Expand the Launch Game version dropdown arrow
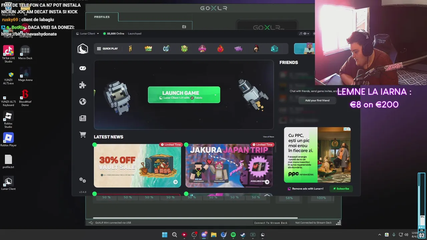Screen dimensions: 427x240 [x=216, y=95]
